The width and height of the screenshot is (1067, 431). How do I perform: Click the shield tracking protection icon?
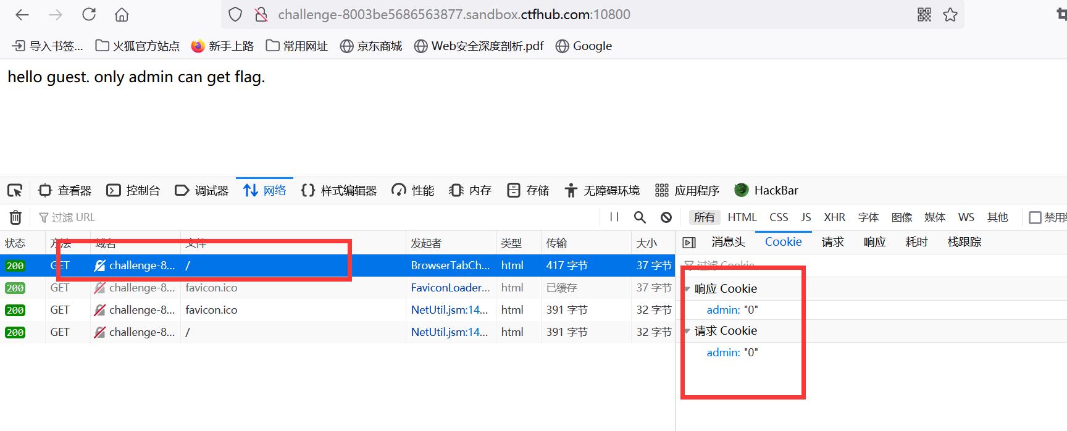(x=235, y=15)
